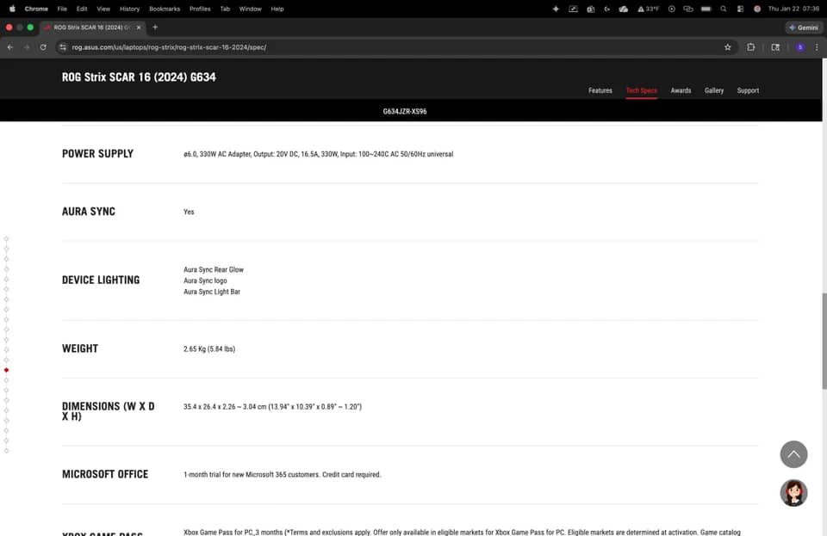Open Control Center in the menu bar
The width and height of the screenshot is (827, 536).
coord(741,9)
